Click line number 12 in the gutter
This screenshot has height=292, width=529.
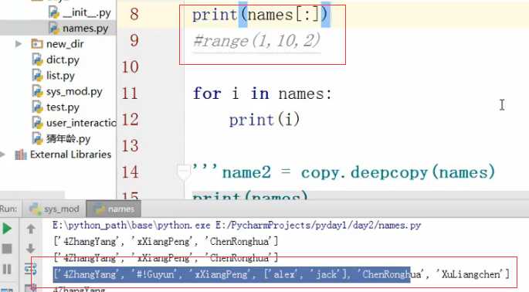pos(131,120)
